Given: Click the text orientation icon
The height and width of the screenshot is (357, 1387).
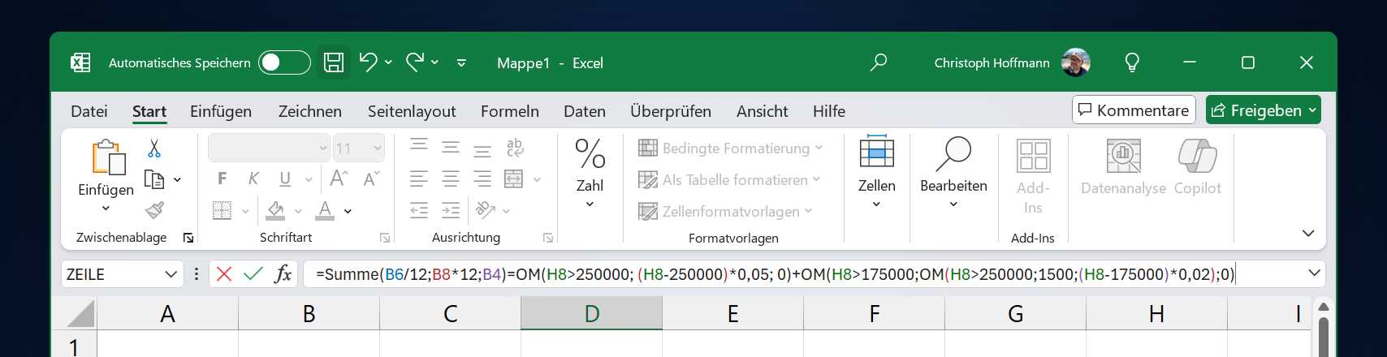Looking at the screenshot, I should [x=486, y=210].
